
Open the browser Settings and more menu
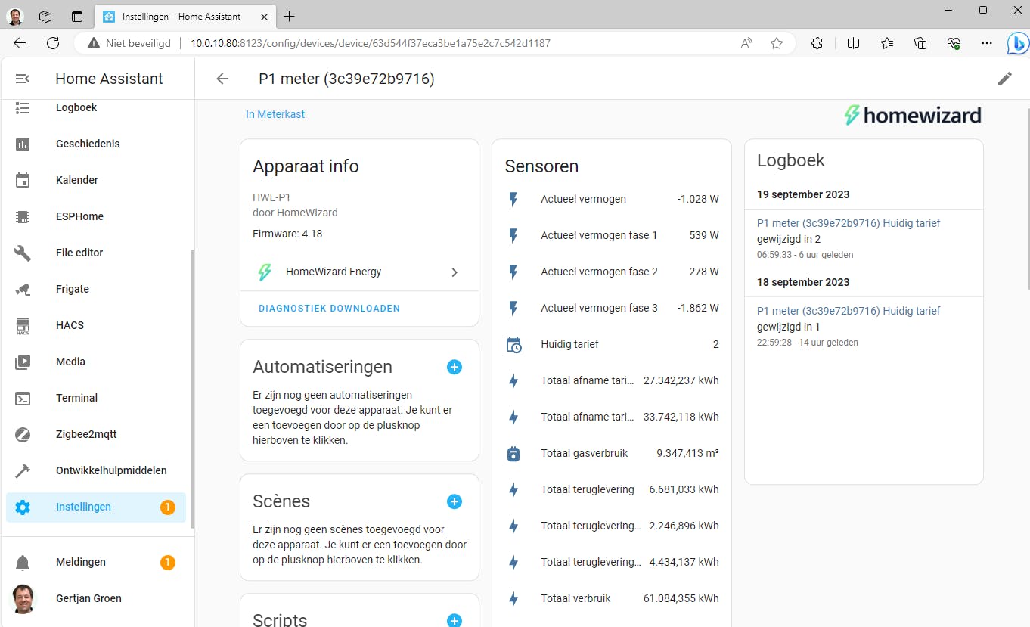[986, 43]
